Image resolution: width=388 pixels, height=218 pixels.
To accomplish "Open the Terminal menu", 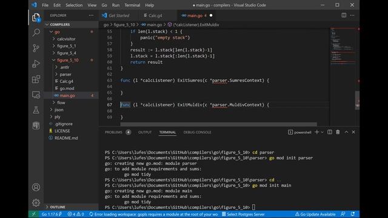I will [x=132, y=5].
